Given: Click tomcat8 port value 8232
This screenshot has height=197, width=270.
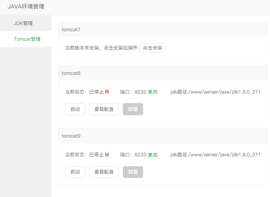Looking at the screenshot, I should tap(141, 92).
